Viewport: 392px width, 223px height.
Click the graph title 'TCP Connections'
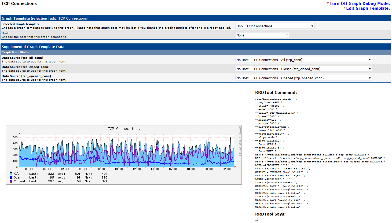pyautogui.click(x=124, y=129)
